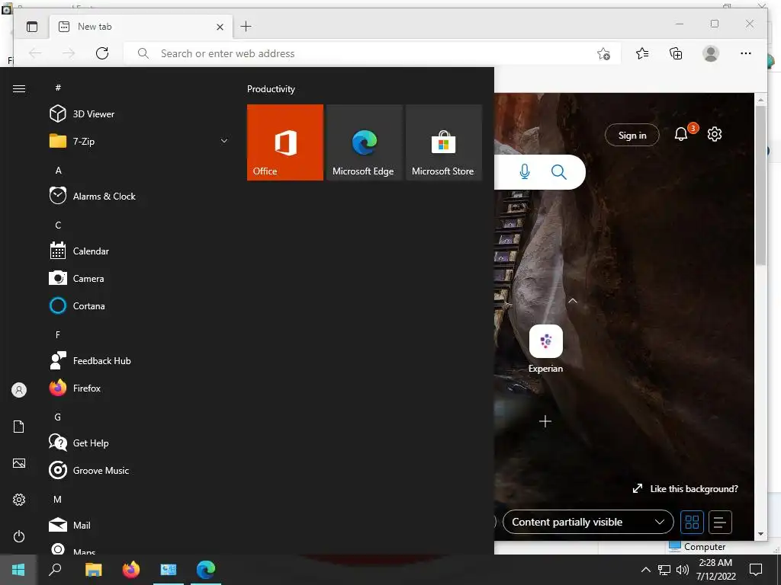The height and width of the screenshot is (585, 781).
Task: Open taskbar Search
Action: (x=55, y=570)
